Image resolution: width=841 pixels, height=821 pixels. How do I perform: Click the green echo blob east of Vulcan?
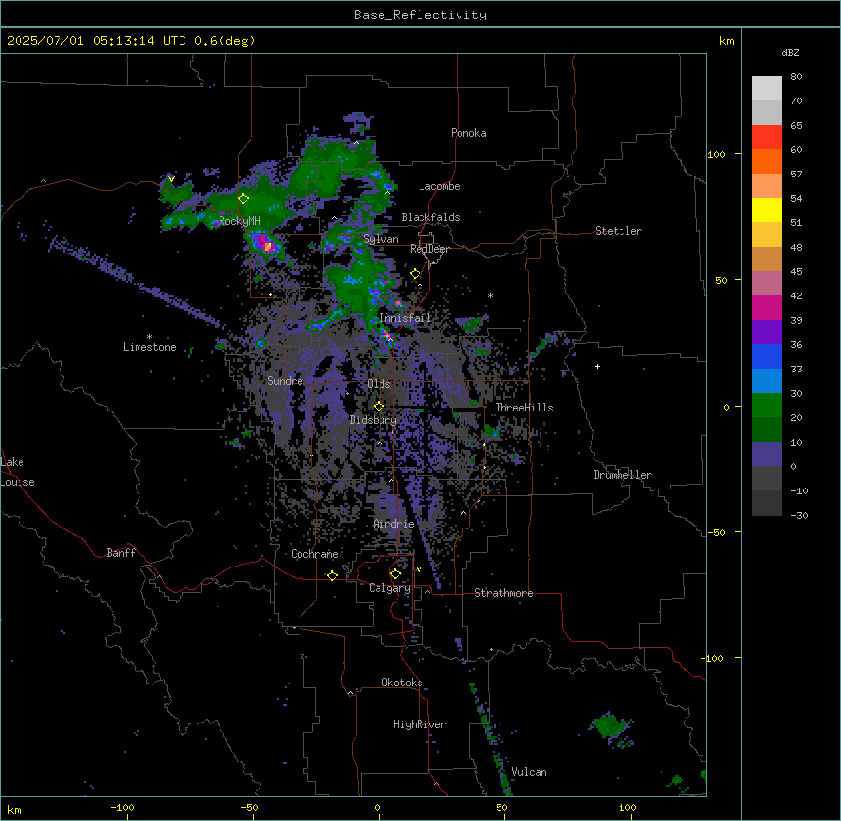point(611,727)
